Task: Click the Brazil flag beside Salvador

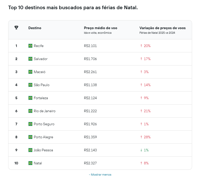Action: tap(30, 59)
